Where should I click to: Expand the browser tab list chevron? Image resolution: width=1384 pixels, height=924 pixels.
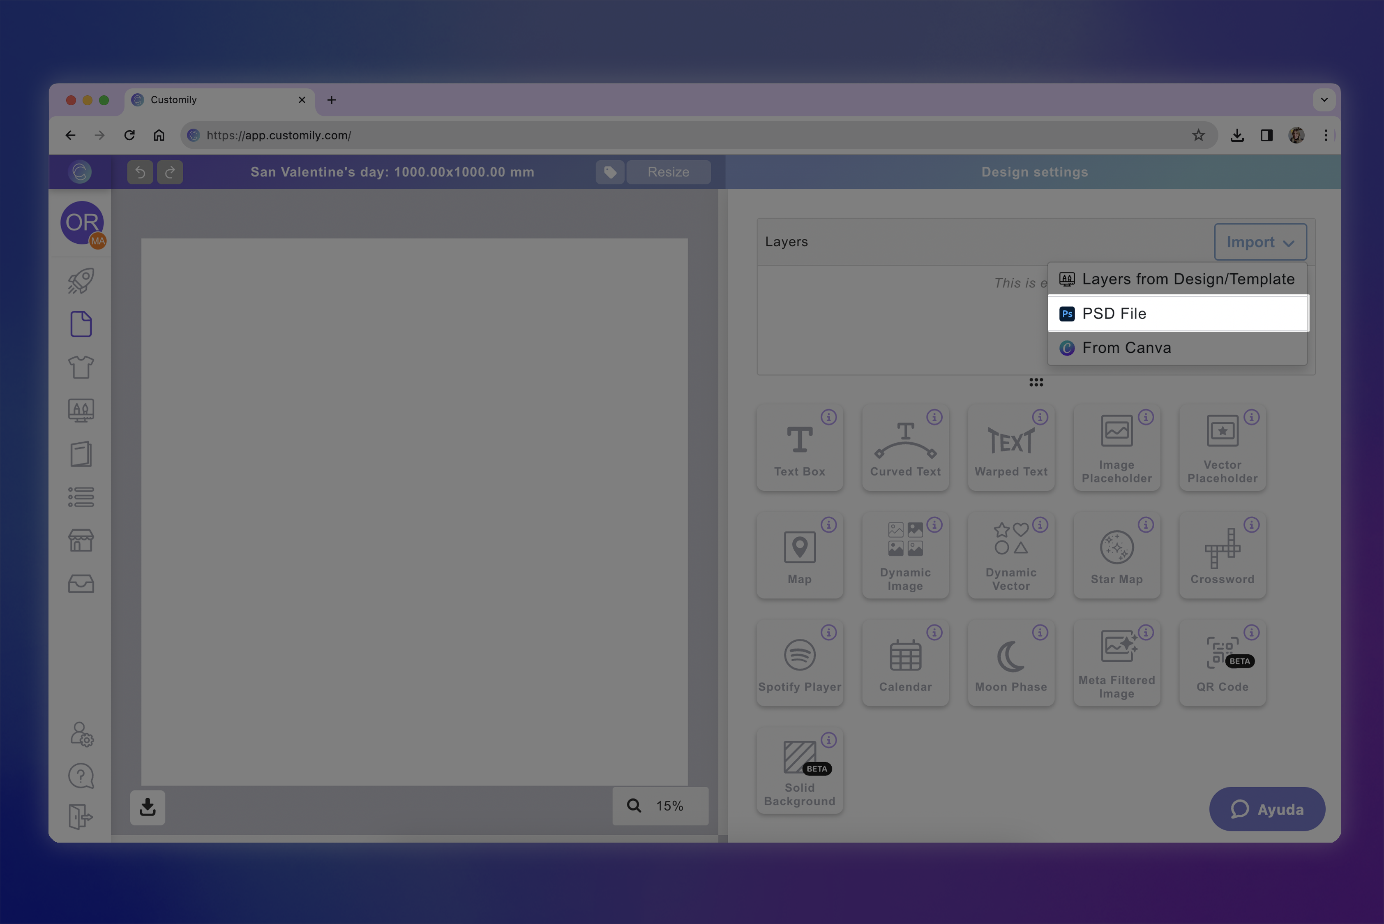(x=1324, y=99)
